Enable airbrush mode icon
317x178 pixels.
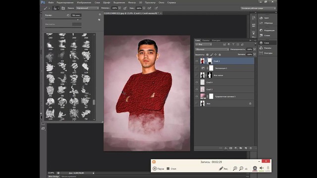[150, 8]
